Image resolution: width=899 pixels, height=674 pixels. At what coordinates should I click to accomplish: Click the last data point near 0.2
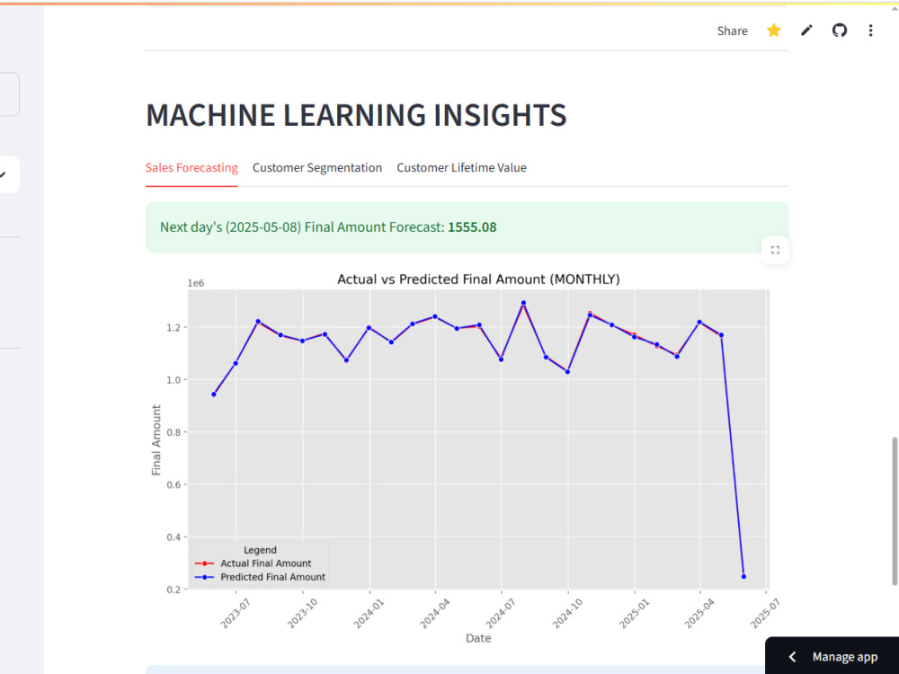pos(743,577)
